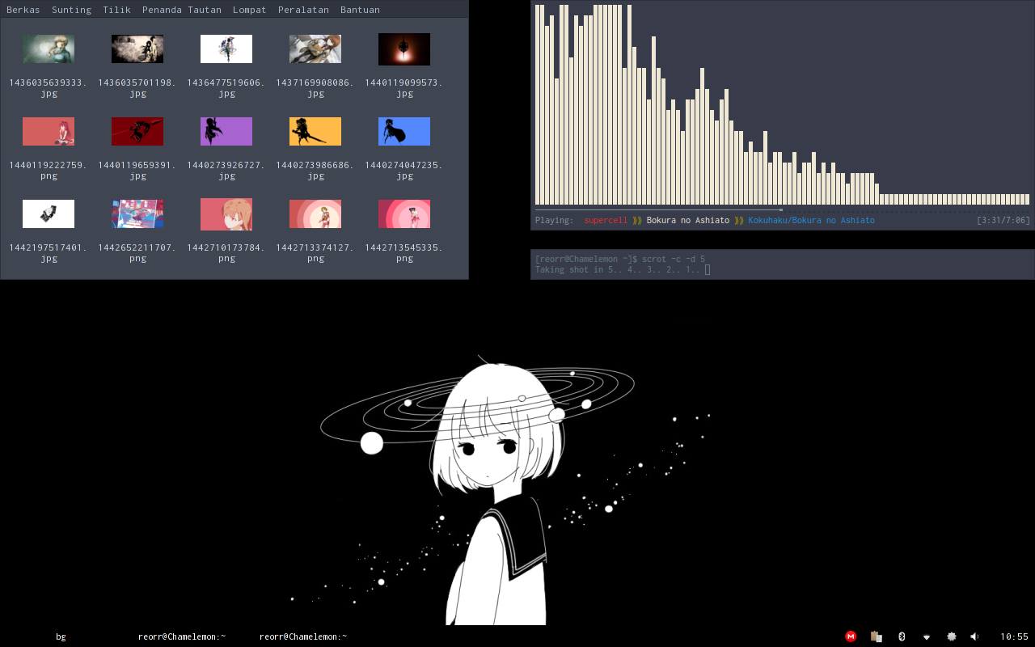
Task: Open the Lompat menu
Action: point(250,10)
